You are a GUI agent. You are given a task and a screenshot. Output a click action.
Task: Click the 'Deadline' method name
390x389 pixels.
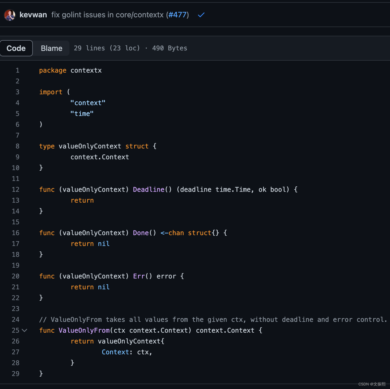(x=149, y=190)
